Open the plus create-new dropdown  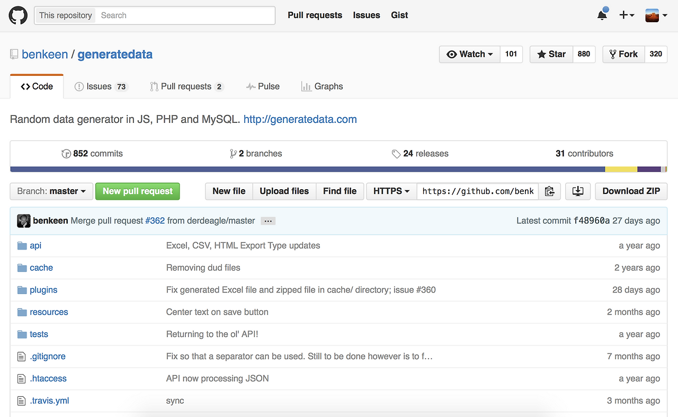coord(627,15)
